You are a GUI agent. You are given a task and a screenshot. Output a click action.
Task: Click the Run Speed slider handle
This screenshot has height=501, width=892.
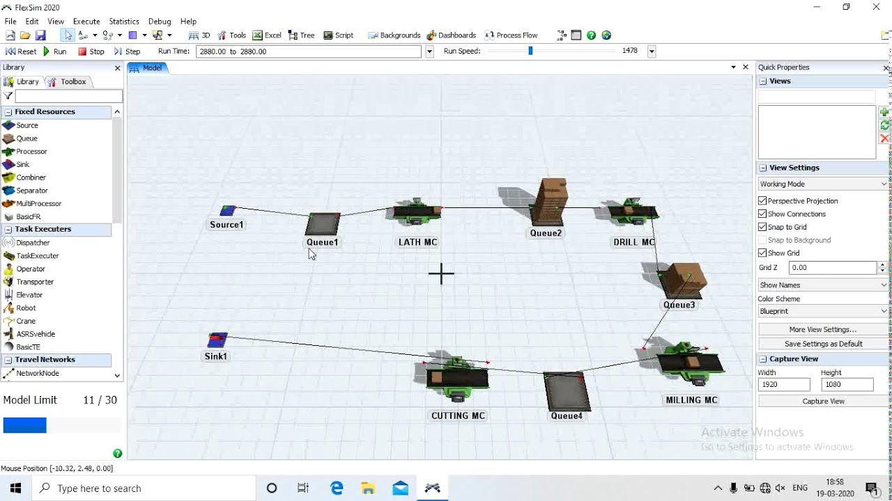530,51
